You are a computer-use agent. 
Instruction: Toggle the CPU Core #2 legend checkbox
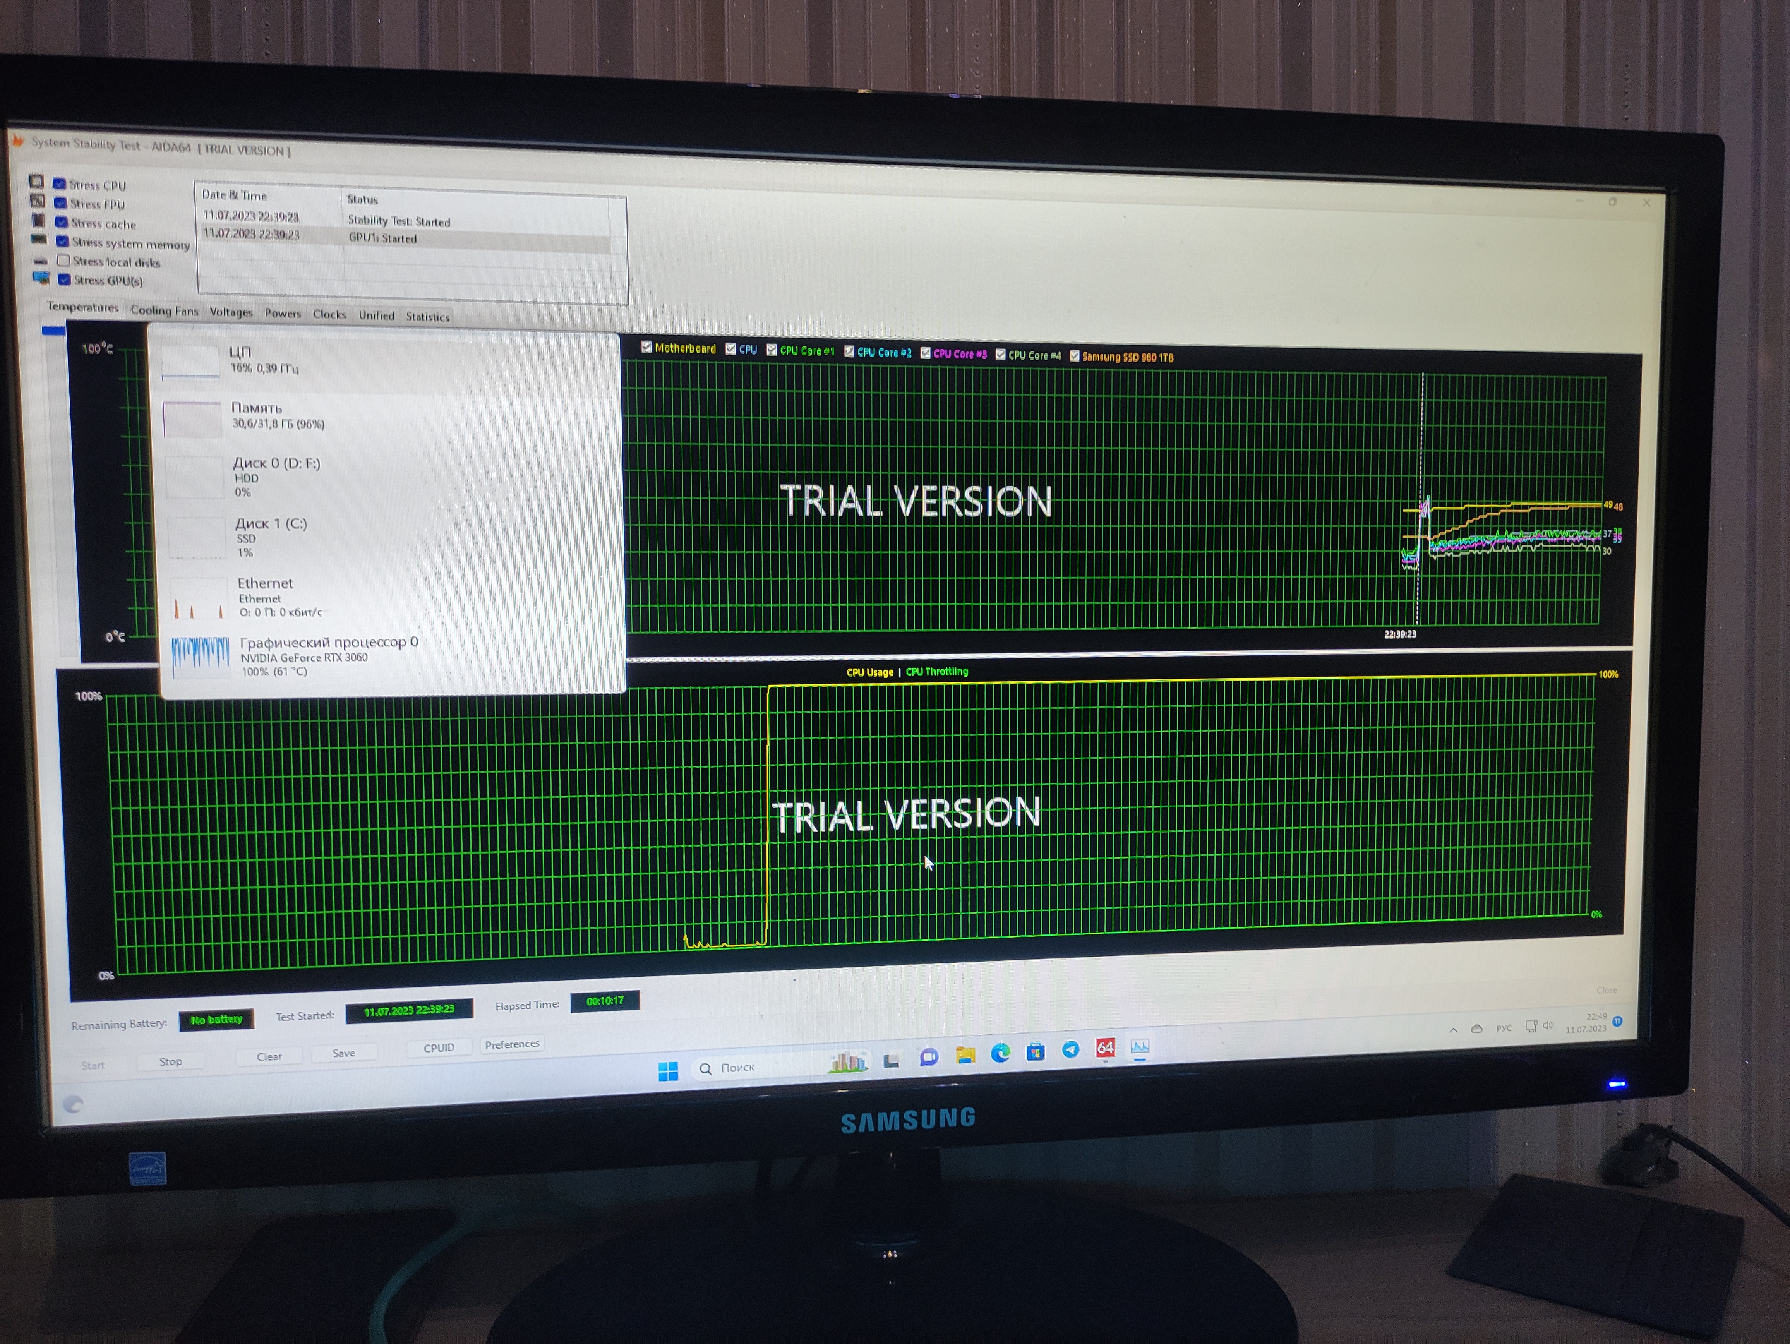(x=849, y=351)
